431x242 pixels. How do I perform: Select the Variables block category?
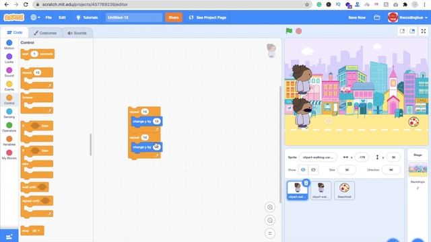click(x=9, y=140)
